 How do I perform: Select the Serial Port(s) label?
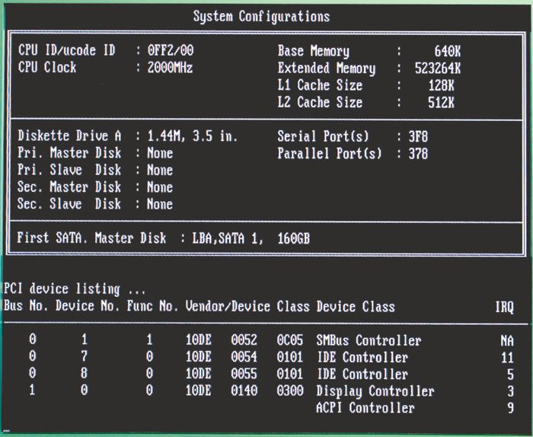(x=323, y=136)
